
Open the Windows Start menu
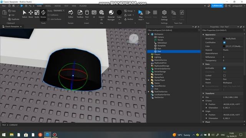[x=3, y=135]
